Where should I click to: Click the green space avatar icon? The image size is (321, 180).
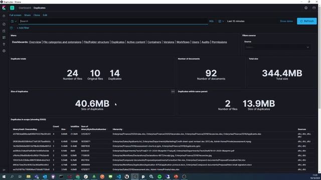pyautogui.click(x=12, y=8)
